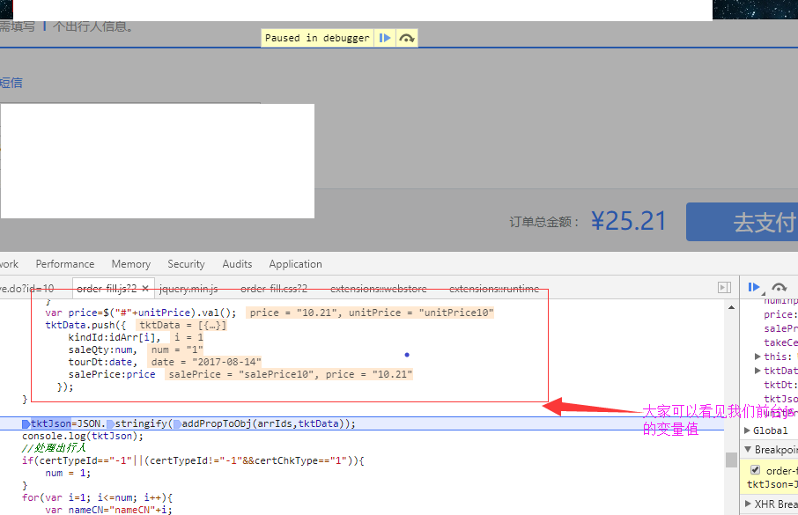Click the price variable in scope panel
This screenshot has width=798, height=515.
(x=780, y=314)
